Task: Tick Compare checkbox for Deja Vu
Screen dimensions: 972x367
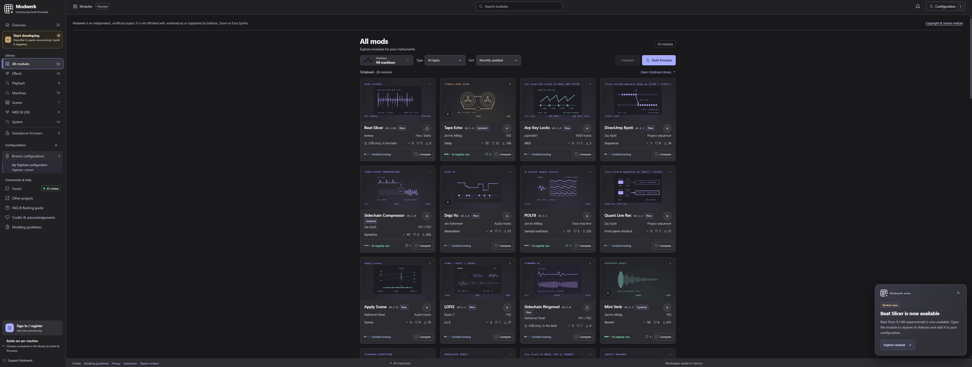Action: pos(496,246)
